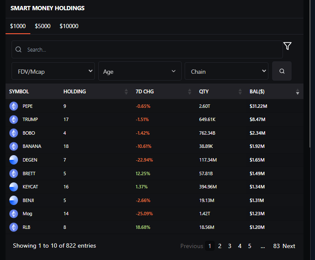Click the KEYCAT symbol name
315x260 pixels.
tap(30, 187)
